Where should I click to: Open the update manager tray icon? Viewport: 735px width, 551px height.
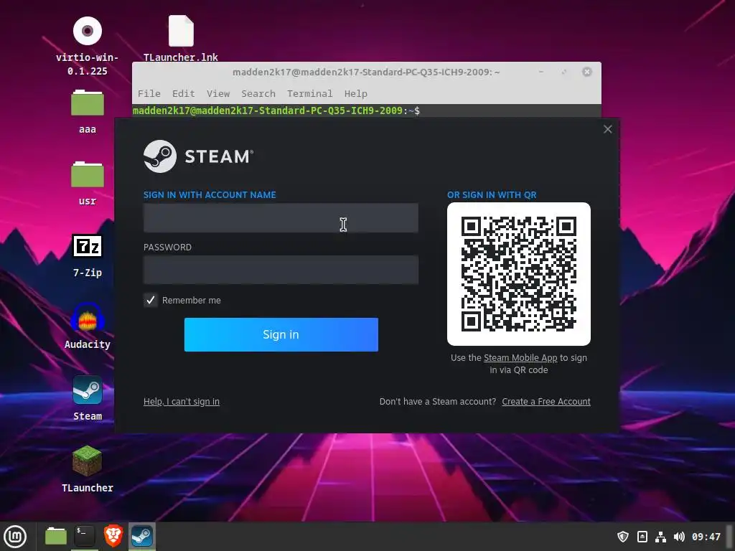click(642, 537)
